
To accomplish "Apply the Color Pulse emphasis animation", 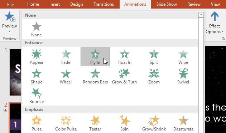I will point(66,123).
